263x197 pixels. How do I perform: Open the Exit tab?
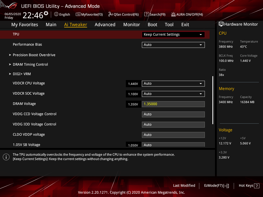click(x=185, y=25)
